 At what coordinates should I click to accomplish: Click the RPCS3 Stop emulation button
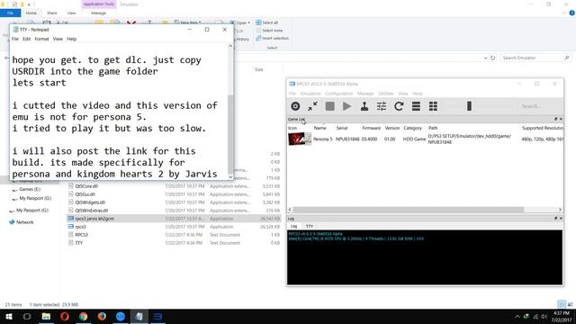coord(330,106)
